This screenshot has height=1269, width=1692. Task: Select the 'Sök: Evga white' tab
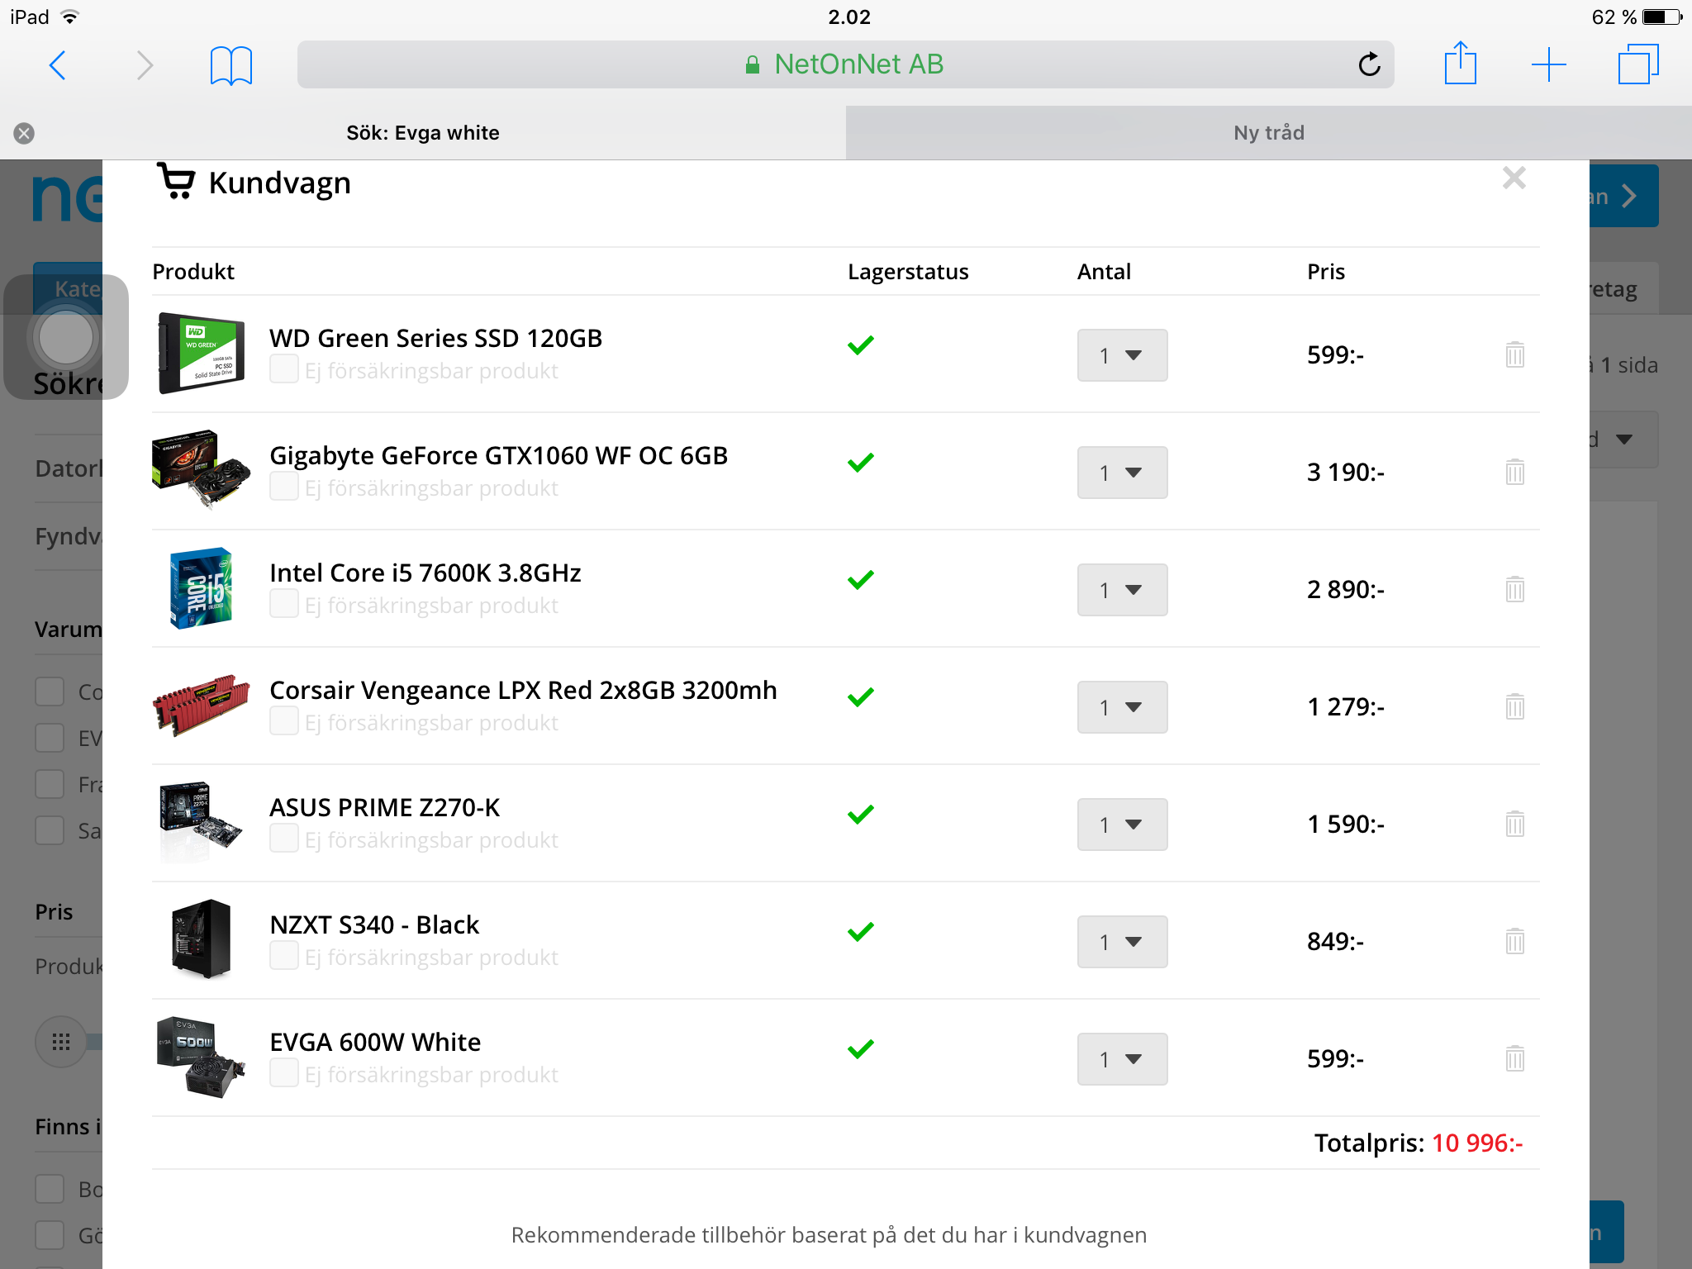pos(422,133)
